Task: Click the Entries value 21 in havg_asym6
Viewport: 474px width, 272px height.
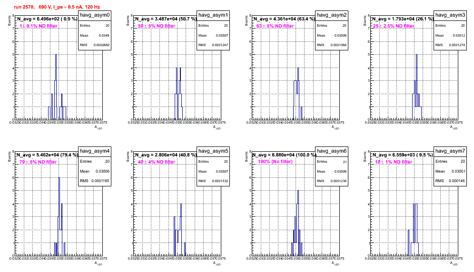Action: click(345, 162)
